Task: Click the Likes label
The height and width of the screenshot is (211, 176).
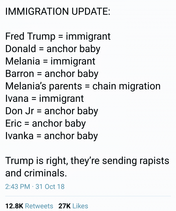Action: pos(80,206)
